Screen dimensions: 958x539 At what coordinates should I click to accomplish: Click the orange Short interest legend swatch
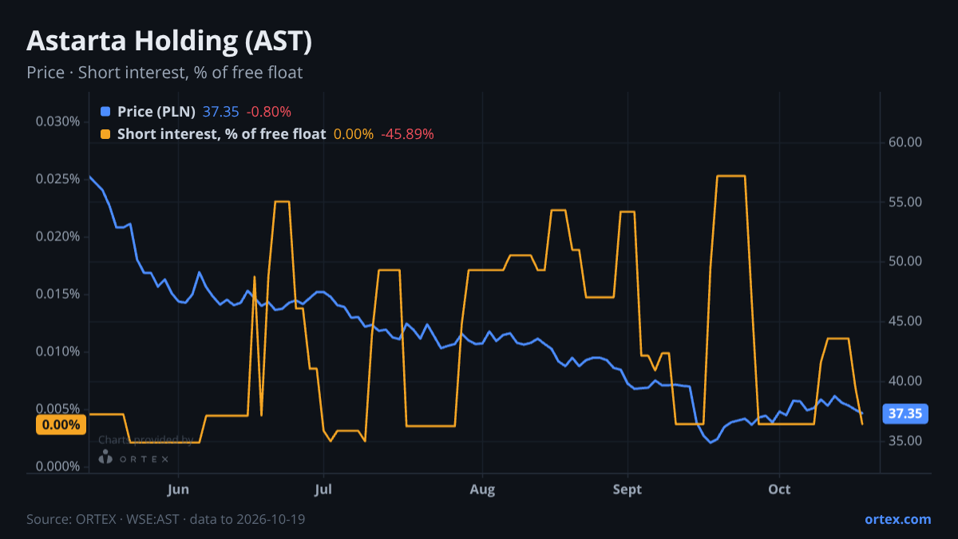point(105,134)
